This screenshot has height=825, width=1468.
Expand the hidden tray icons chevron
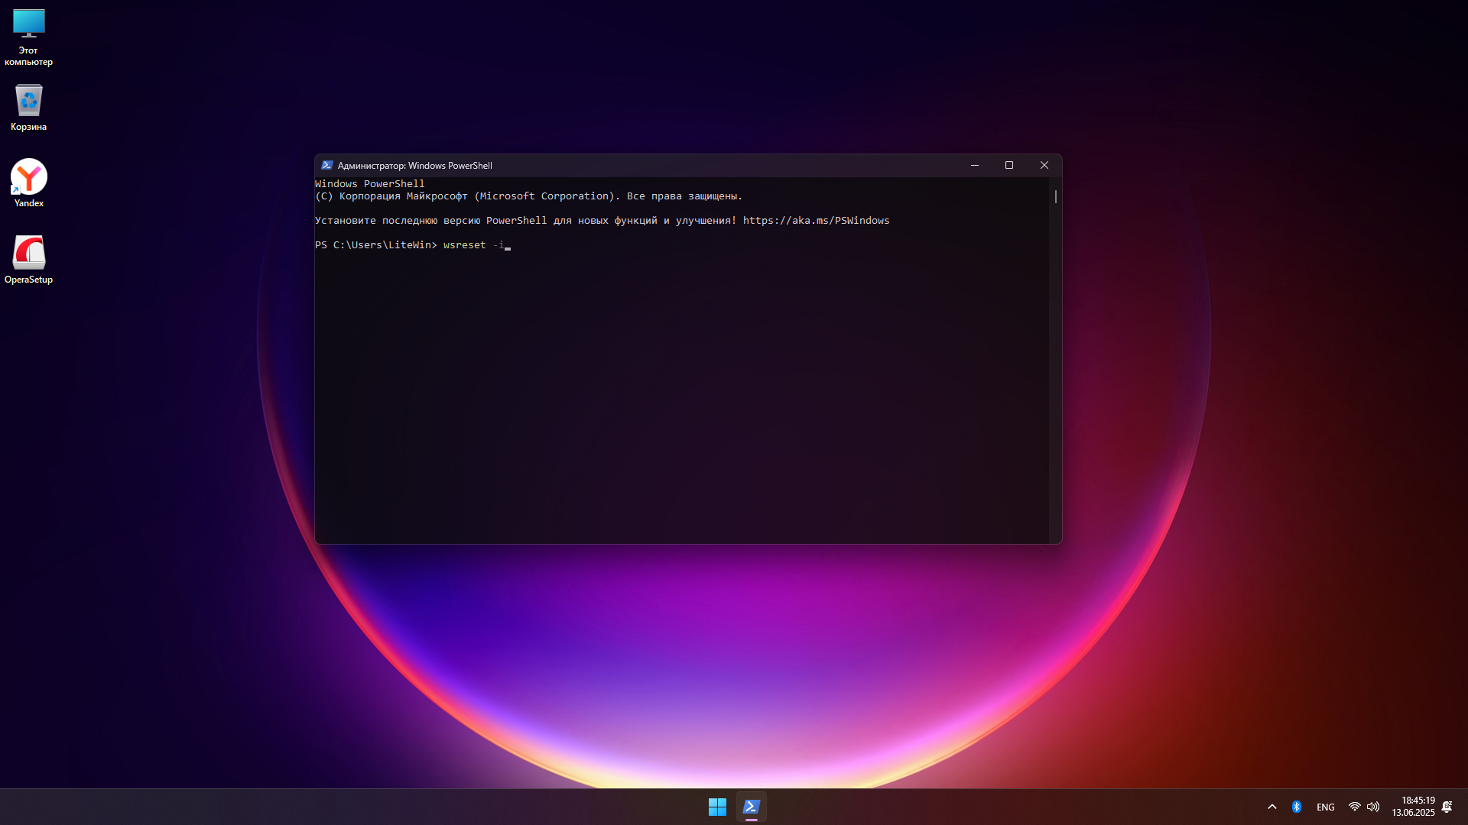1272,807
